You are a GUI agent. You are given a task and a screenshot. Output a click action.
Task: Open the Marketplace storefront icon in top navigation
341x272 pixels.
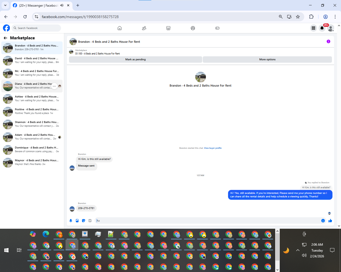[x=168, y=28]
